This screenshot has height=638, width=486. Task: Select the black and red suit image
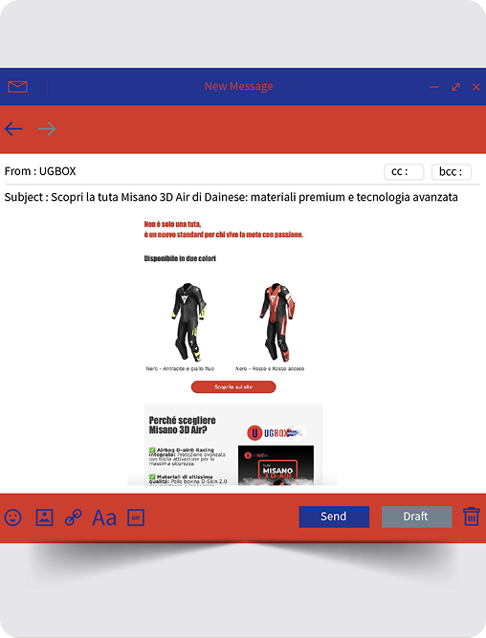click(x=277, y=322)
